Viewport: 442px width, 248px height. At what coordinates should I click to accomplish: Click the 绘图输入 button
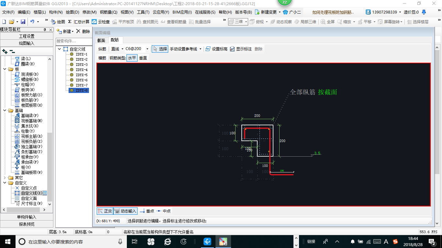[27, 43]
